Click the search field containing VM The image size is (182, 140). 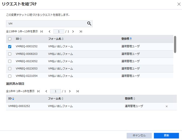[46, 24]
